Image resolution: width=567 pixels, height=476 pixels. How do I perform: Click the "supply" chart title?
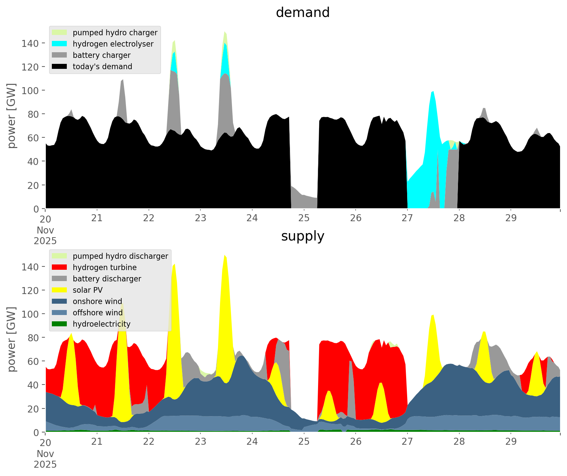pyautogui.click(x=302, y=236)
